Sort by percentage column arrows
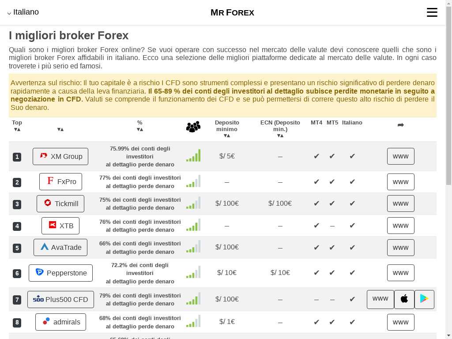Screen dimensions: 452x339 (x=140, y=129)
